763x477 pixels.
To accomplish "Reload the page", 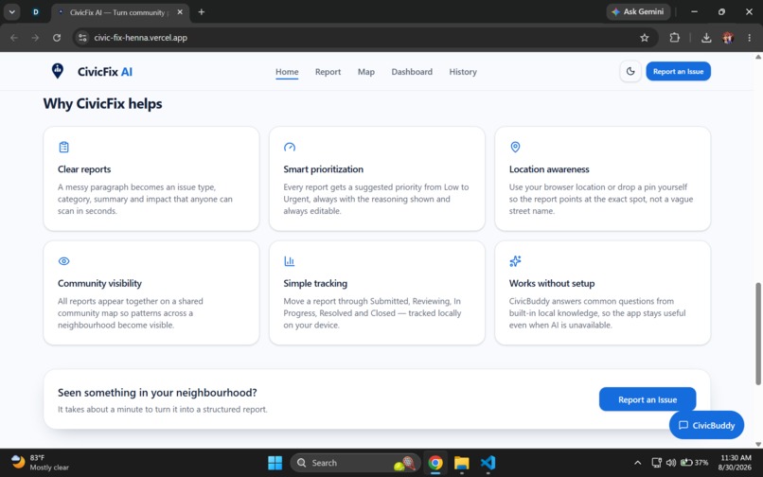I will [57, 38].
